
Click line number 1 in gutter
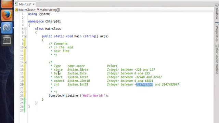(x=23, y=14)
